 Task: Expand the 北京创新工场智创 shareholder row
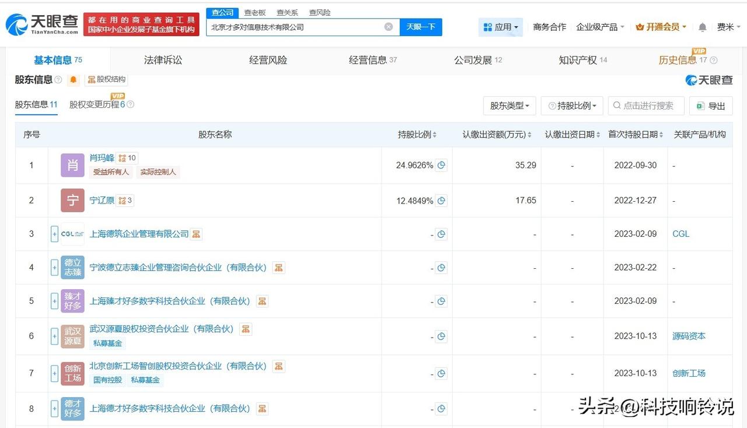pos(54,374)
